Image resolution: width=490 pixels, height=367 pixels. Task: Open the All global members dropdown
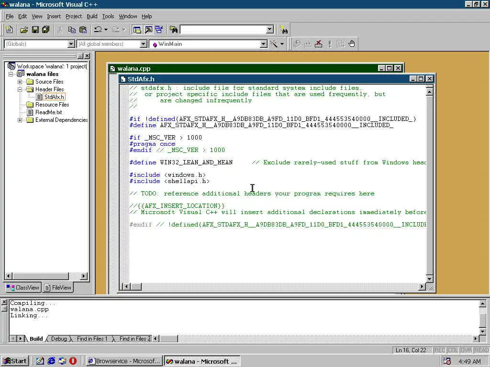tap(144, 44)
